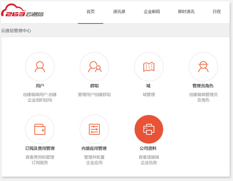This screenshot has height=181, width=233.
Task: Open the 管理员角色 text link
Action: click(x=203, y=86)
